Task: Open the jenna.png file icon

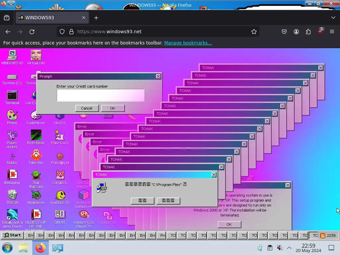Action: (x=12, y=177)
